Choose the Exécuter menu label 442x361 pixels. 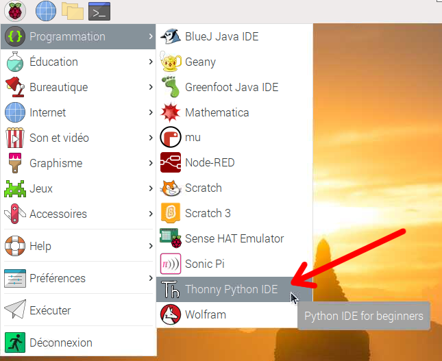pos(50,310)
